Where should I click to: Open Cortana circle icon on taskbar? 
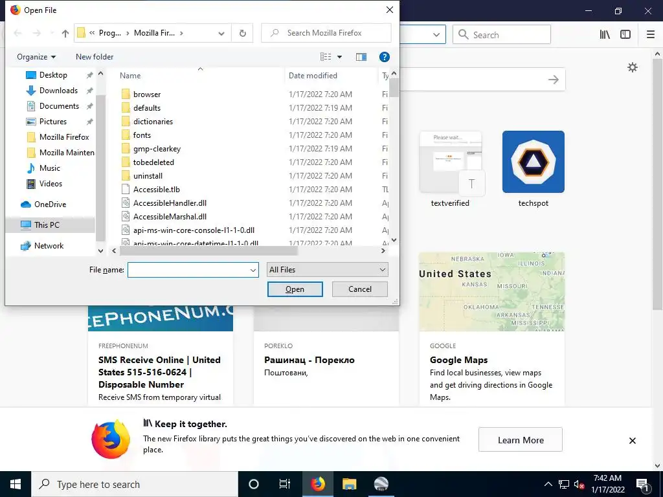[x=253, y=484]
